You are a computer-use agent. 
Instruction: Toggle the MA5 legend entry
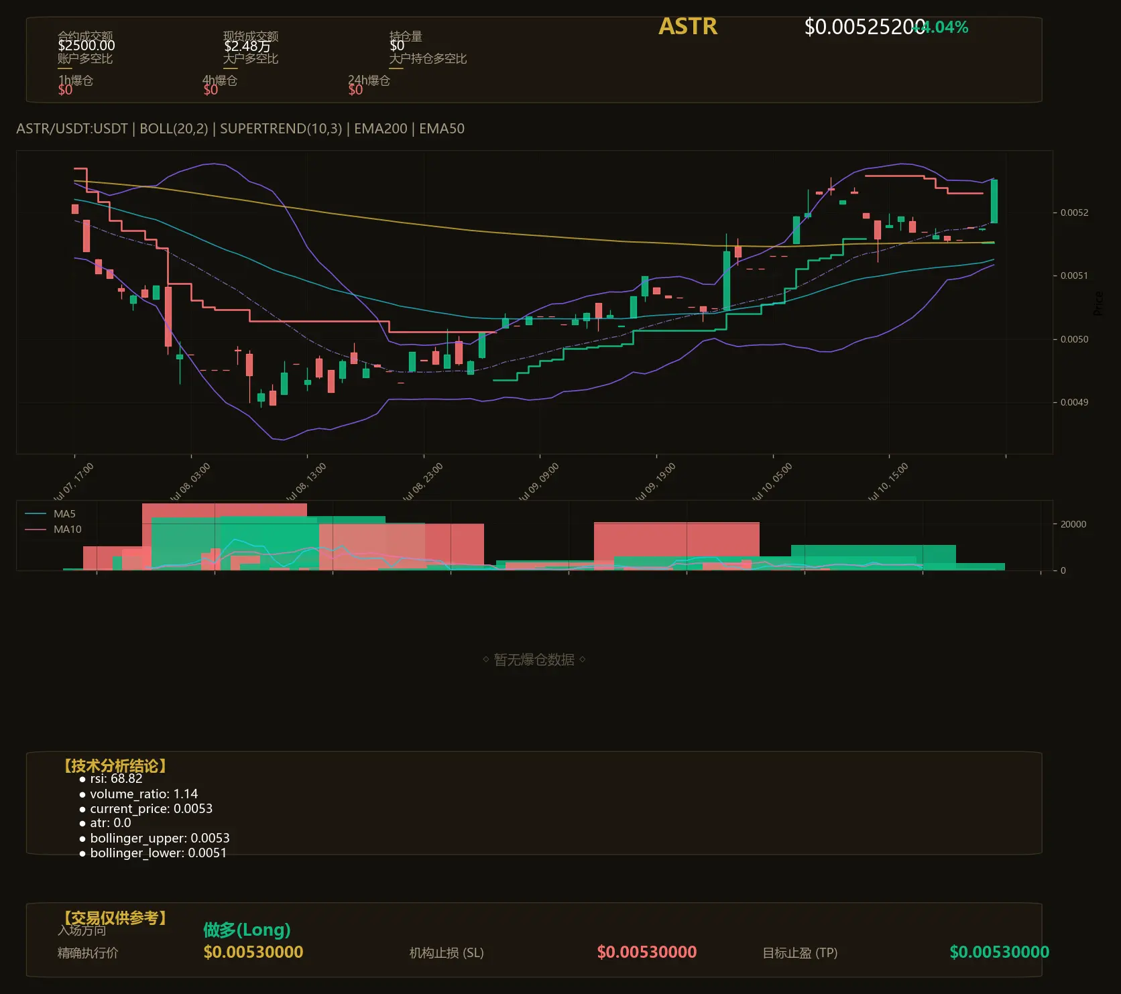click(50, 514)
